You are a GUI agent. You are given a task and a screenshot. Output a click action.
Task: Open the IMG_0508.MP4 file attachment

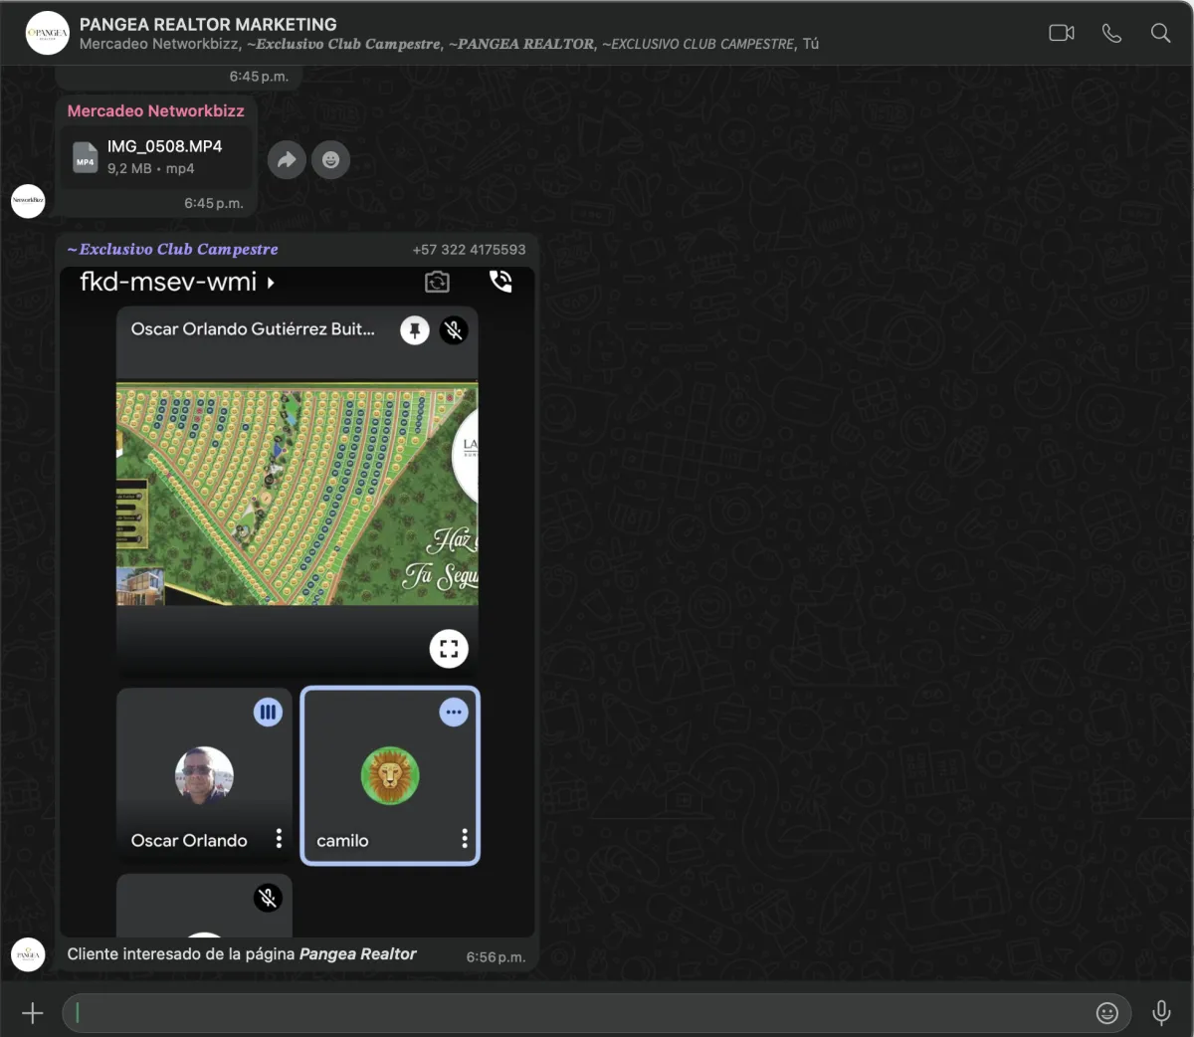[x=156, y=156]
